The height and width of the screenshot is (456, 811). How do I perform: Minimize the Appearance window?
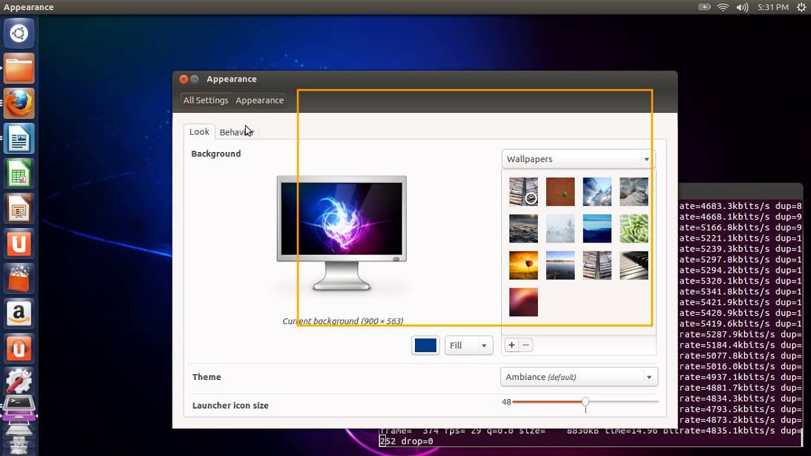tap(195, 79)
